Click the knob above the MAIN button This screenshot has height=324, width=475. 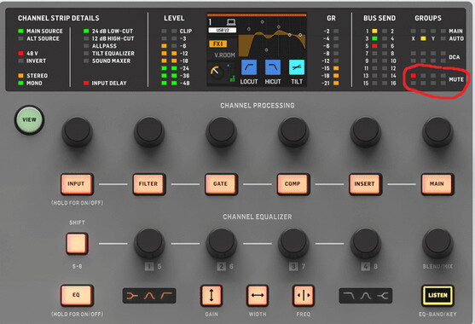point(437,131)
